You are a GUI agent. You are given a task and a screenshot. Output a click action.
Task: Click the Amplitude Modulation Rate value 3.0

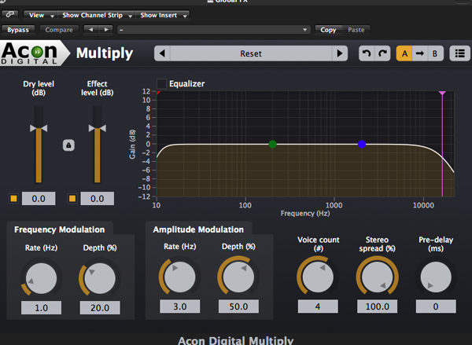click(x=179, y=306)
